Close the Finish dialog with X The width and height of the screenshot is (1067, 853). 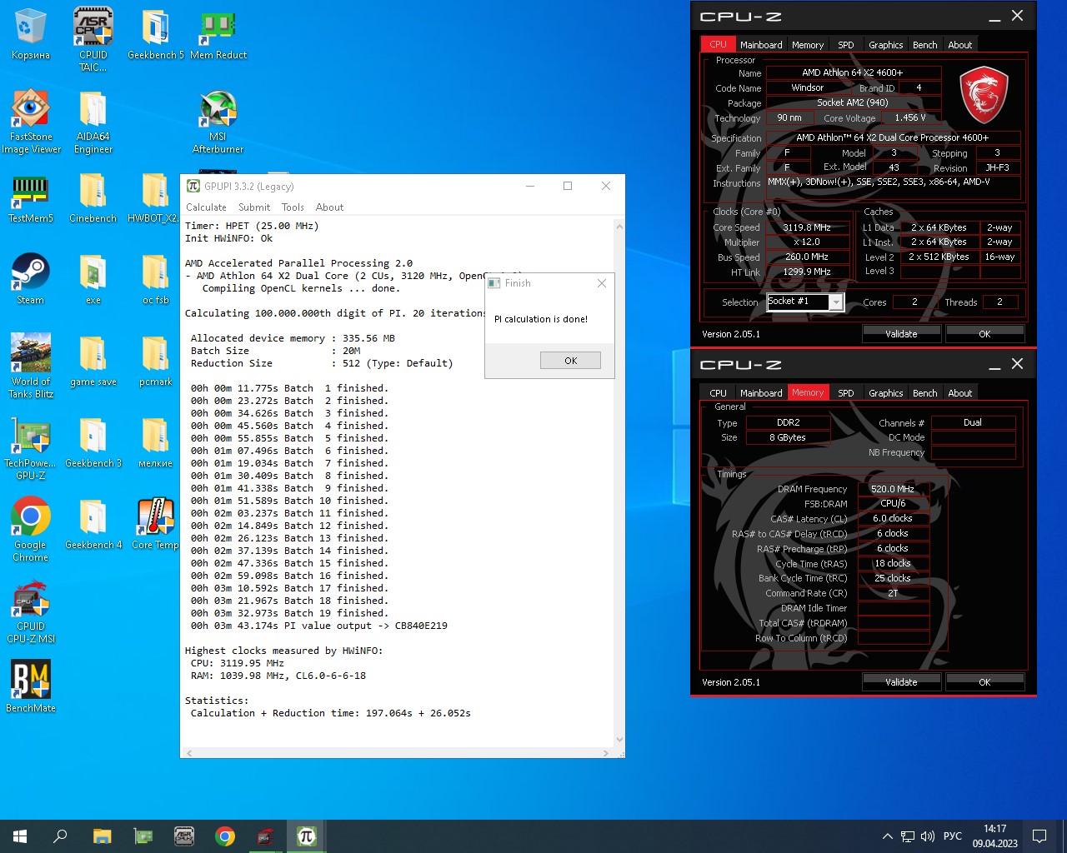click(602, 283)
